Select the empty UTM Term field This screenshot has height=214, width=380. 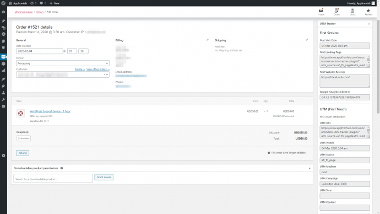coord(345,196)
